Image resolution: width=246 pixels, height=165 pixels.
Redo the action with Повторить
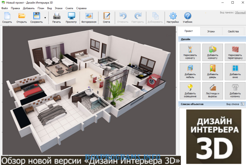coord(138,18)
